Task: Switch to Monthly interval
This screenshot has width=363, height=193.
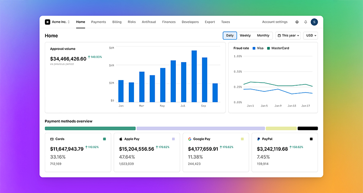Action: (x=263, y=36)
